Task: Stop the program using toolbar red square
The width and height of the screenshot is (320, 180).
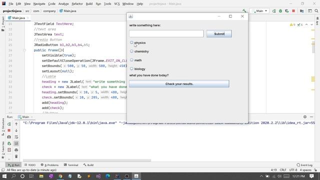Action: point(293,11)
